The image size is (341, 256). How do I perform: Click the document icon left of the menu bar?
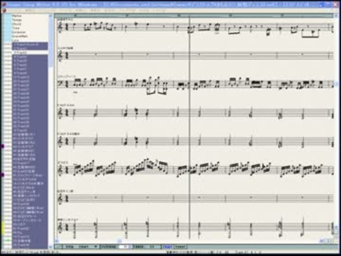(x=4, y=10)
